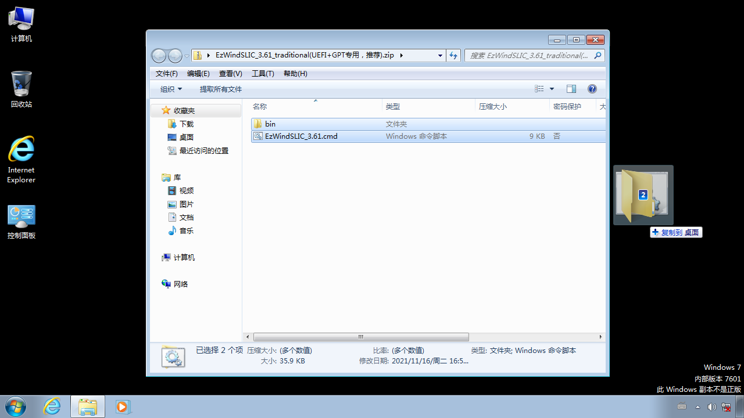The height and width of the screenshot is (418, 744).
Task: Click the Refresh button beside address bar
Action: pos(454,55)
